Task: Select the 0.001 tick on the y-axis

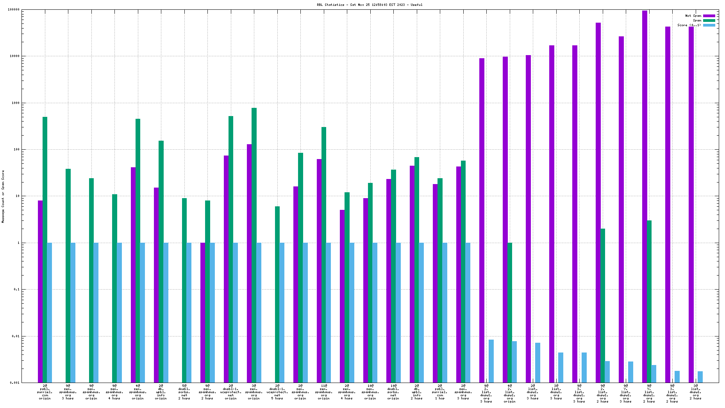Action: click(x=14, y=383)
